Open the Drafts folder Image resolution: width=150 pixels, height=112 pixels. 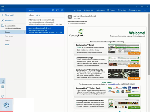click(x=7, y=40)
